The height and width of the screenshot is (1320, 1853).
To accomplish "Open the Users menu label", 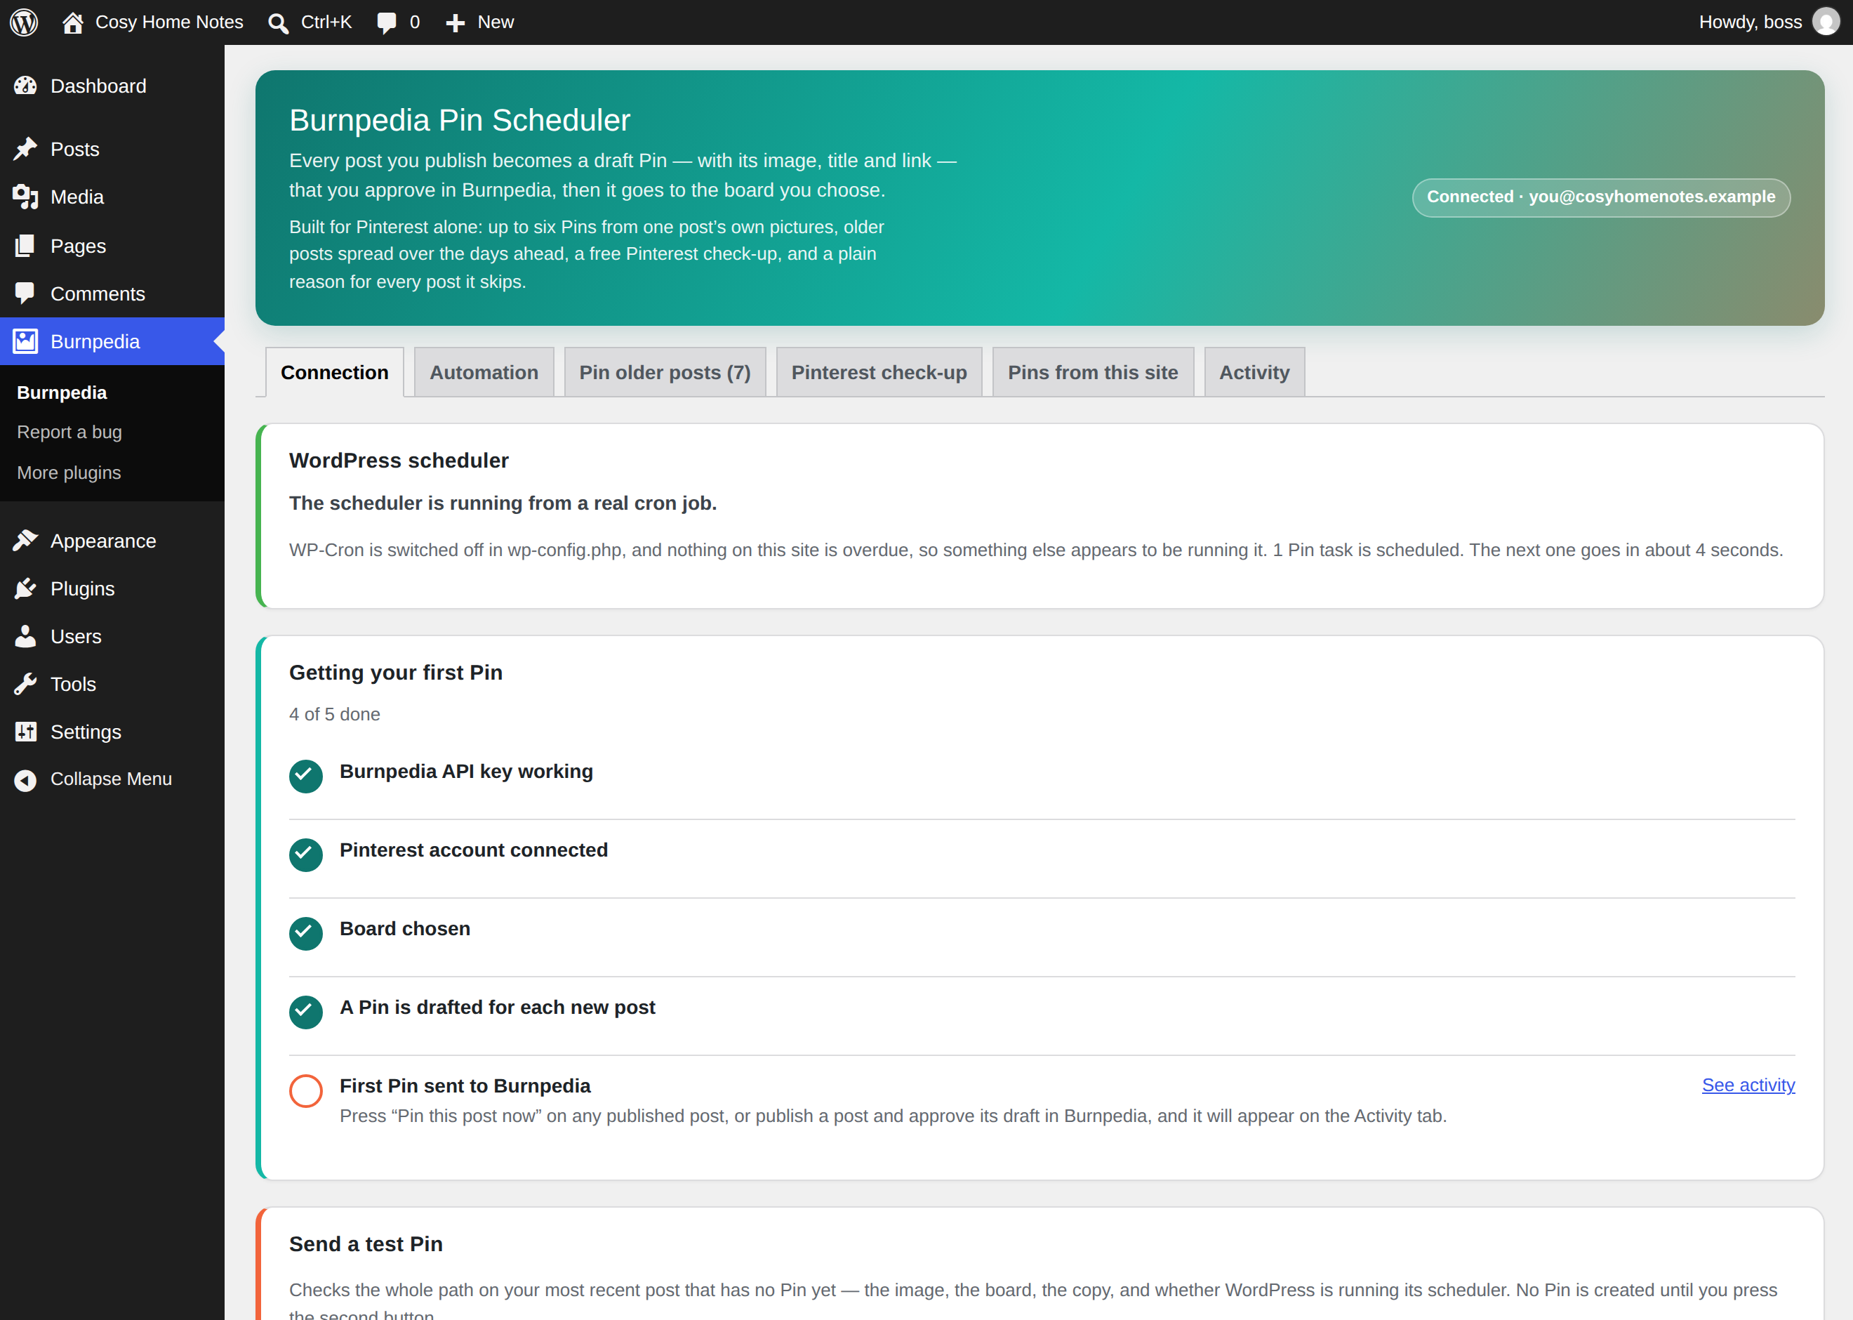I will [x=76, y=638].
